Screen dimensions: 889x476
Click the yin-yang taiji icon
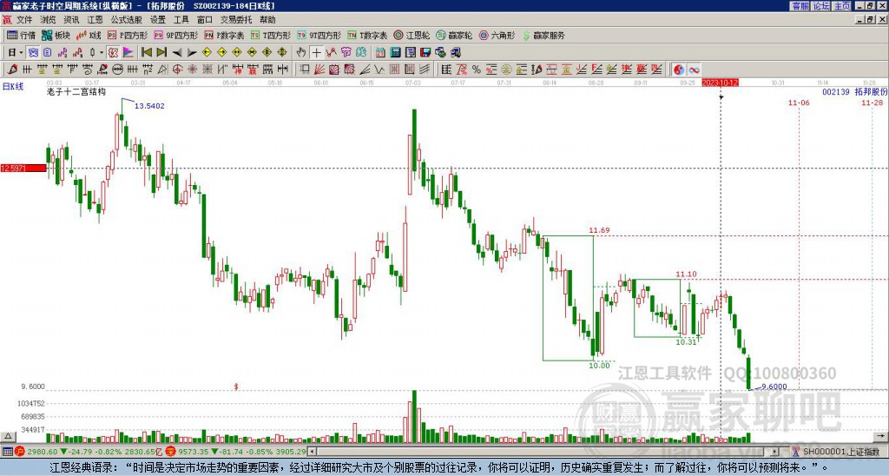click(678, 69)
